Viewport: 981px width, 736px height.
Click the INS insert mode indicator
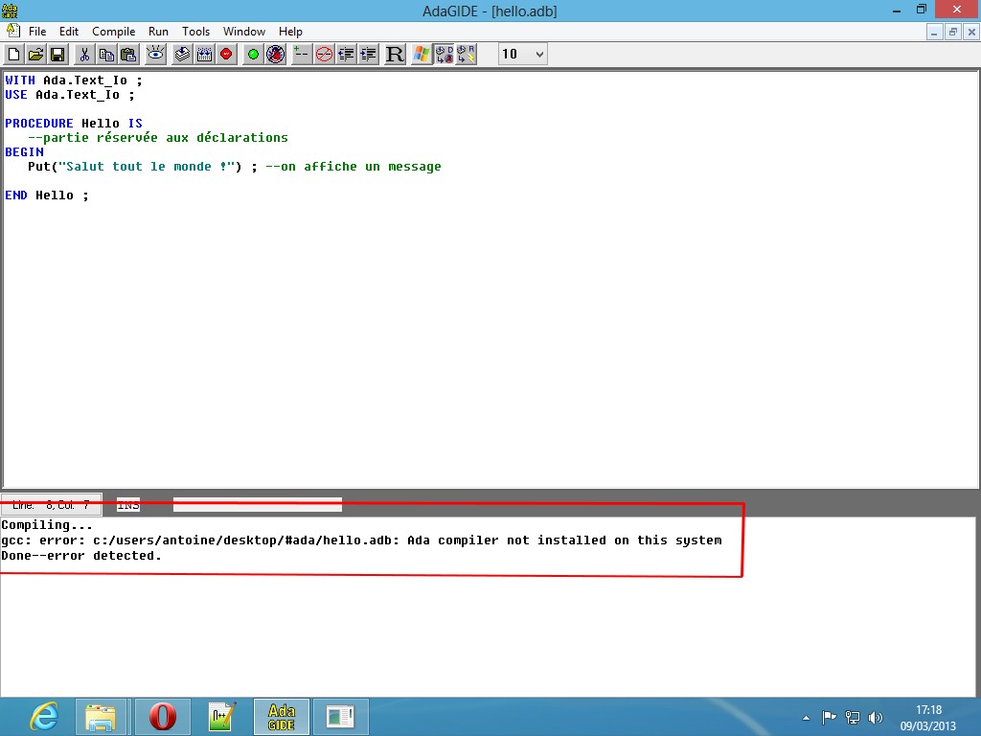point(128,505)
